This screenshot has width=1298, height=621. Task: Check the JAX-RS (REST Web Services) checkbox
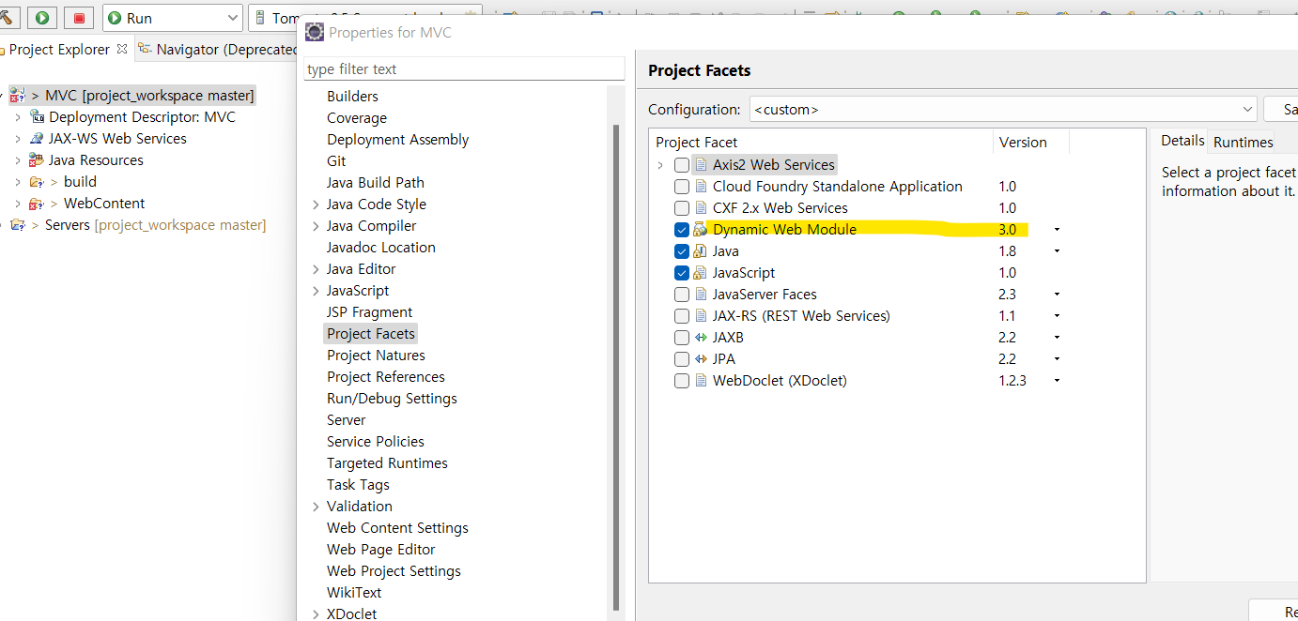[x=682, y=316]
